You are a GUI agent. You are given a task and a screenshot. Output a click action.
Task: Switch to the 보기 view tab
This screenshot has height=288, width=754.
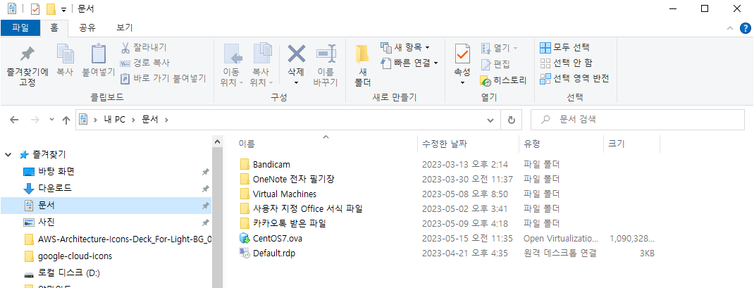[x=125, y=27]
